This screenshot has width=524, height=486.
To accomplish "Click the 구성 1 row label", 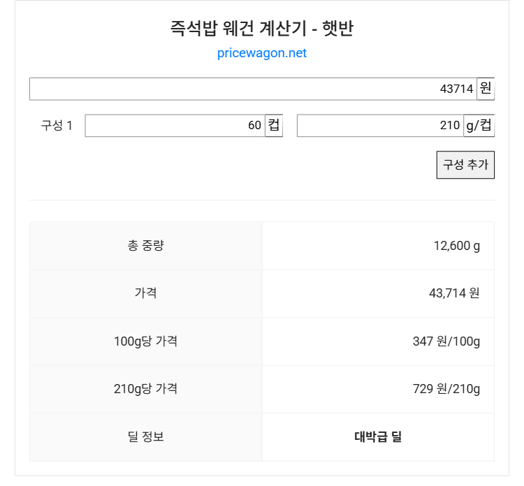I will (57, 126).
